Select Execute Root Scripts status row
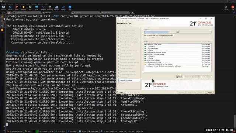This screenshot has width=236, height=133. pyautogui.click(x=177, y=62)
